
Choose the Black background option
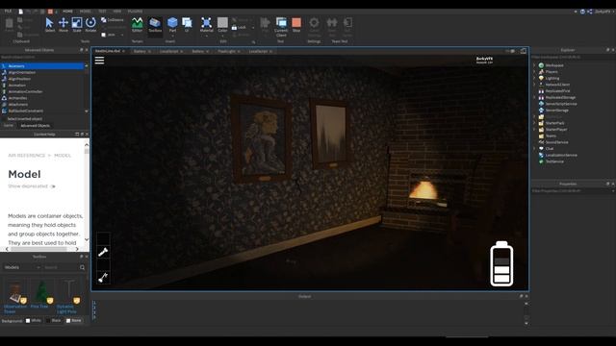(x=54, y=320)
